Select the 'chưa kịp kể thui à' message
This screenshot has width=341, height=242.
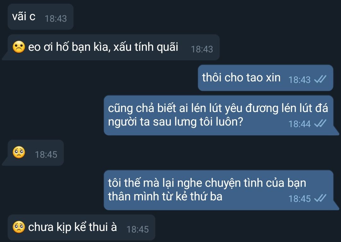click(81, 227)
